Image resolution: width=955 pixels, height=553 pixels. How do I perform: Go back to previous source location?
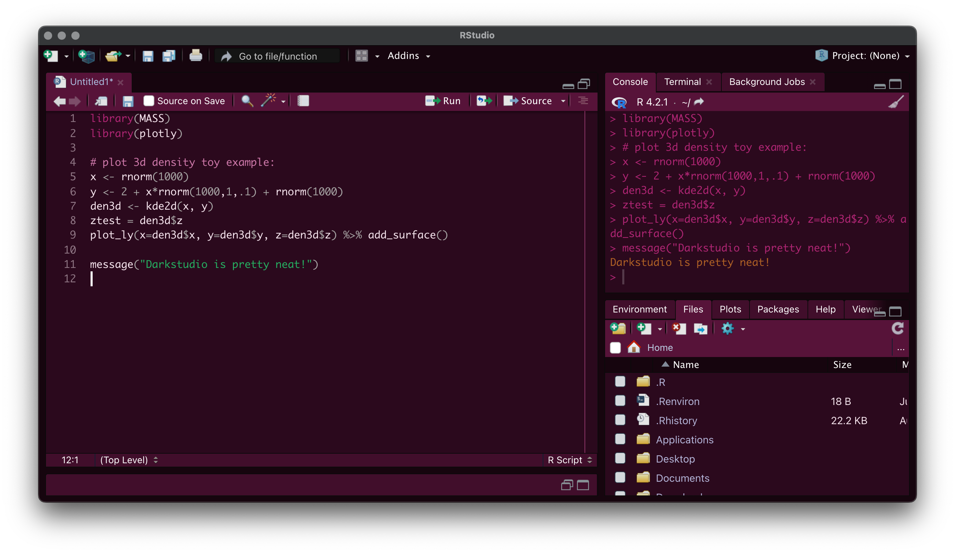(60, 101)
